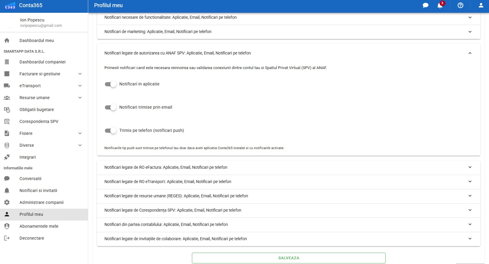Click the notification bell with badge
Viewport: 489px width, 264px height.
pos(440,5)
